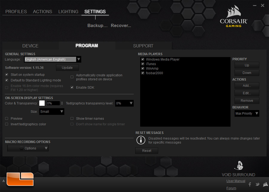Close the Corsair utility window
This screenshot has height=192, width=269.
[262, 5]
